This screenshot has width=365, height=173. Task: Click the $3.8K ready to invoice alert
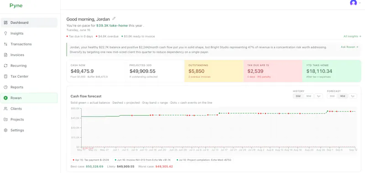pos(138,36)
